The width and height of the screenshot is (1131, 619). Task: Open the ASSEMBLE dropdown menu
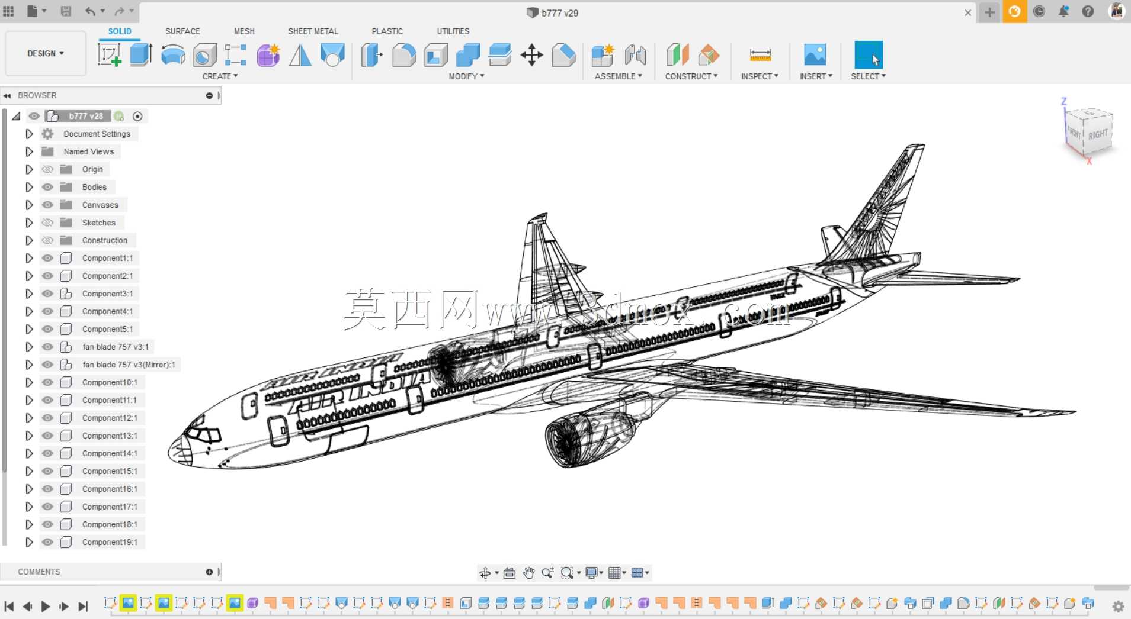(x=619, y=76)
